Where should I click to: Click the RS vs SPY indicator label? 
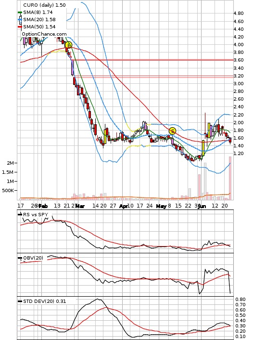[x=36, y=214]
